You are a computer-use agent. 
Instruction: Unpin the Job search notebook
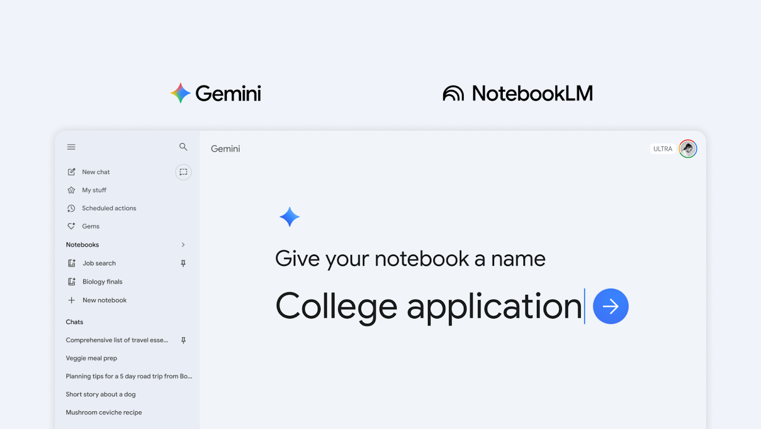tap(183, 263)
